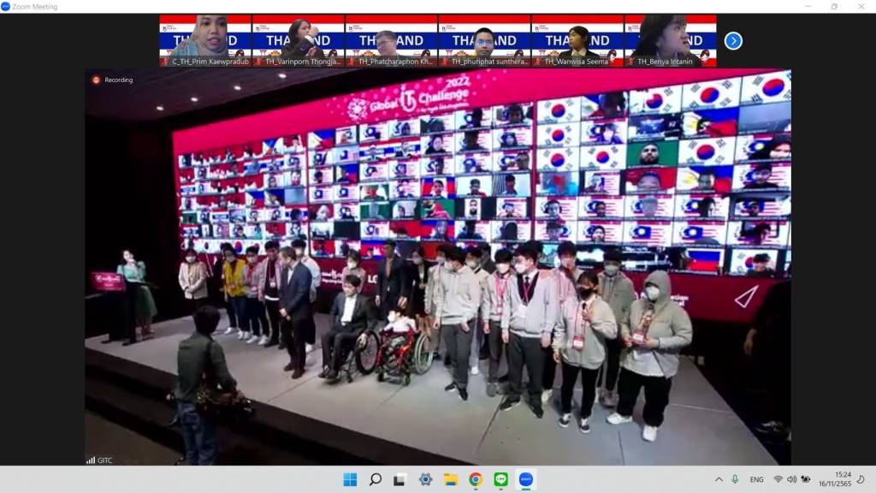Screen dimensions: 876x493
Task: Click the Zoom app icon in taskbar
Action: pyautogui.click(x=526, y=479)
